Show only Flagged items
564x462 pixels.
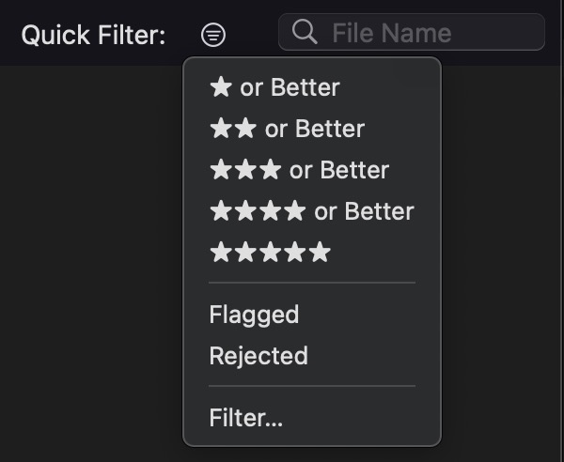tap(254, 315)
